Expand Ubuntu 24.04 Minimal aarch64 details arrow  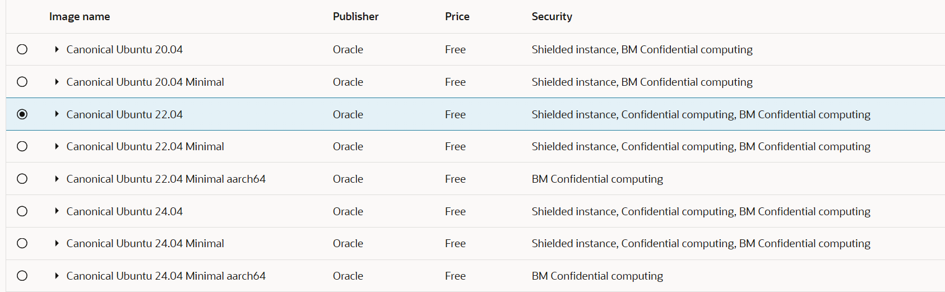pyautogui.click(x=57, y=276)
